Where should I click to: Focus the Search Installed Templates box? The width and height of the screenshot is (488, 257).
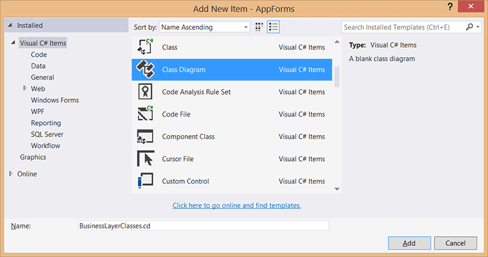403,27
